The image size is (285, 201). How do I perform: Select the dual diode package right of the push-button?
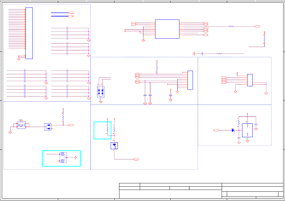(48, 127)
